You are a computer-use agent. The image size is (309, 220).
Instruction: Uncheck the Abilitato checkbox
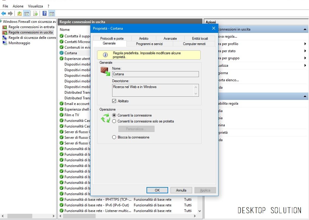click(x=114, y=101)
